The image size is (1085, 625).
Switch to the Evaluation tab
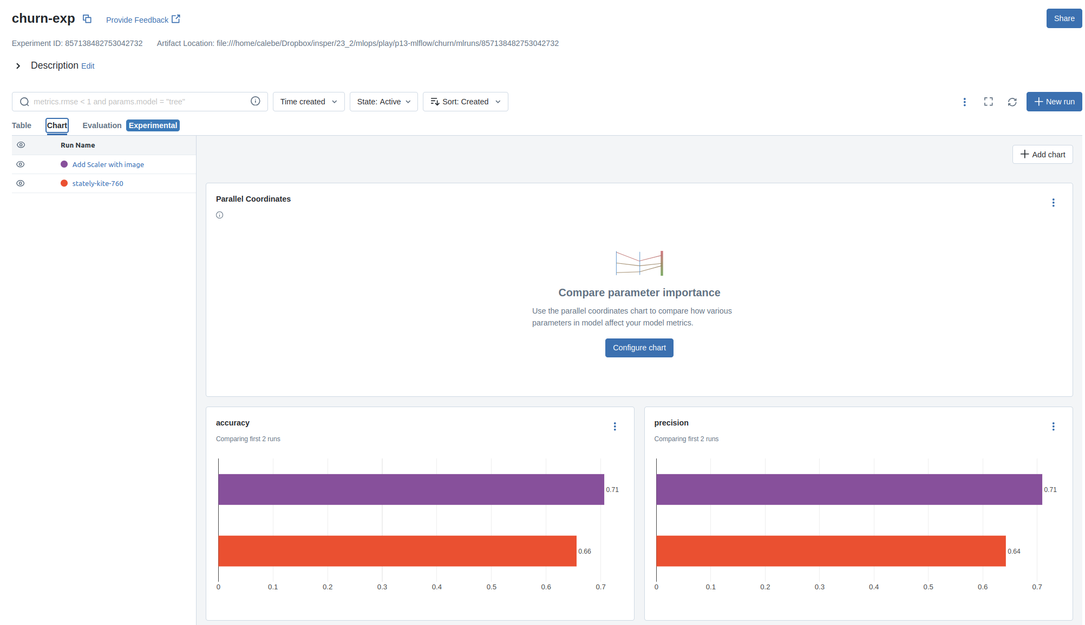(102, 125)
